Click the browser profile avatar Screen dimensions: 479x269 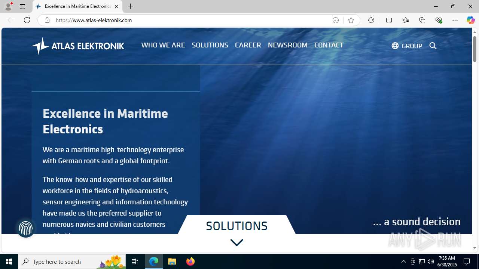[x=8, y=6]
